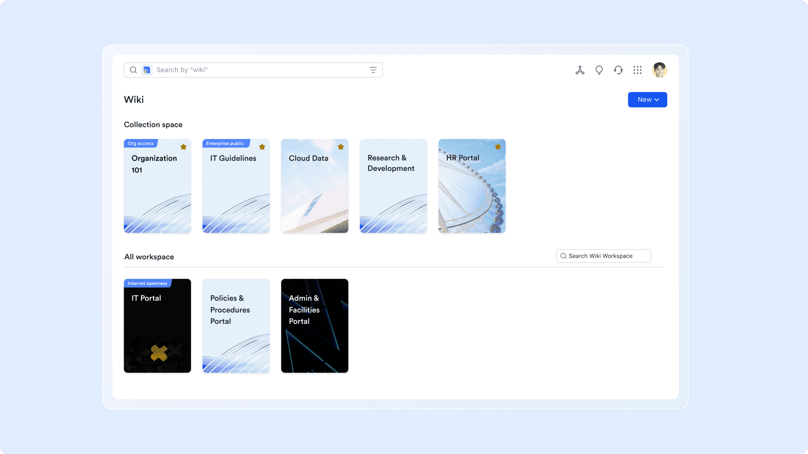Open your profile avatar in the top right

[659, 70]
